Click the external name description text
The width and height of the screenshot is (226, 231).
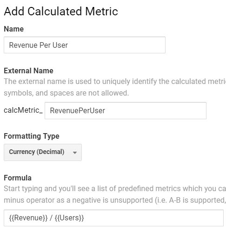pyautogui.click(x=115, y=82)
